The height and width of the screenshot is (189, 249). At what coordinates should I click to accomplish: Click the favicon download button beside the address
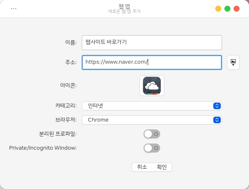tap(233, 62)
